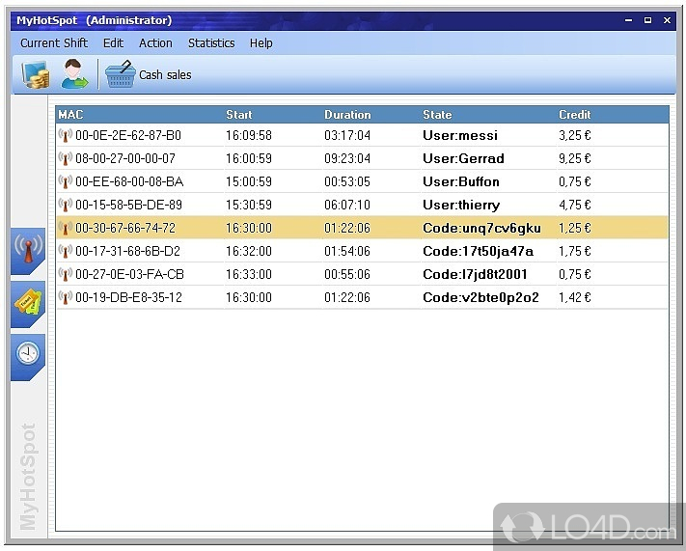Open the Edit menu
Screen dimensions: 686x551
tap(113, 42)
